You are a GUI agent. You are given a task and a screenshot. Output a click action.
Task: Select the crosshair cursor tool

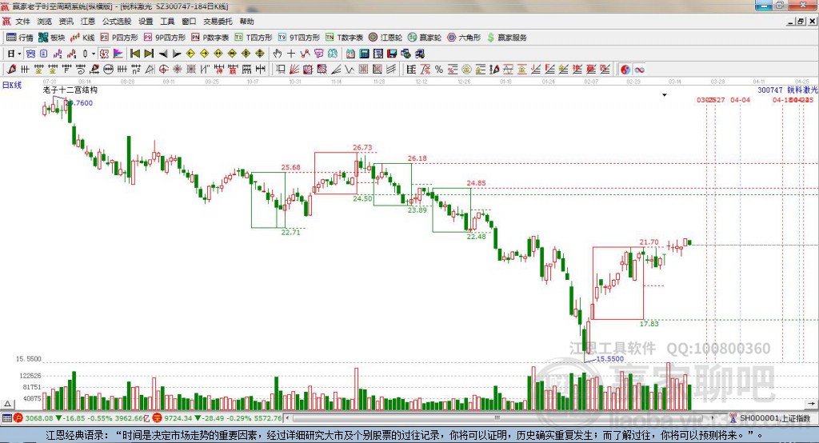tap(291, 54)
